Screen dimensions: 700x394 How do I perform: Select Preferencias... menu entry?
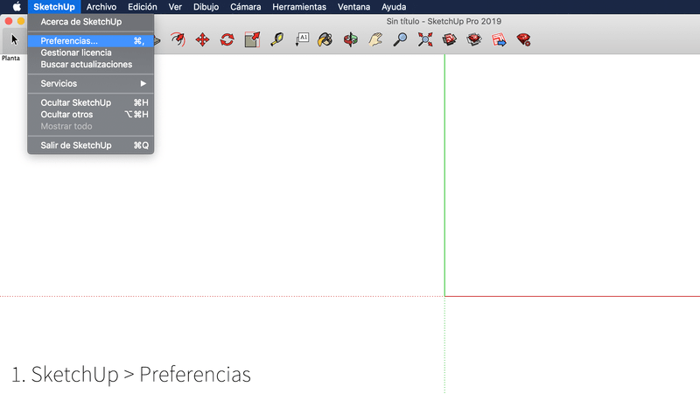pos(91,40)
